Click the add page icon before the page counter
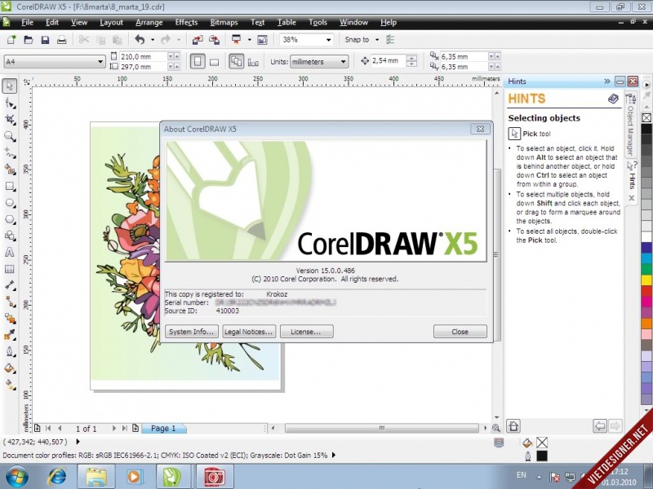The width and height of the screenshot is (653, 489). pyautogui.click(x=38, y=428)
